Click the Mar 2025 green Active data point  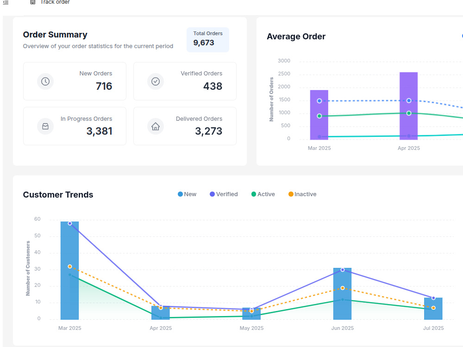(70, 275)
